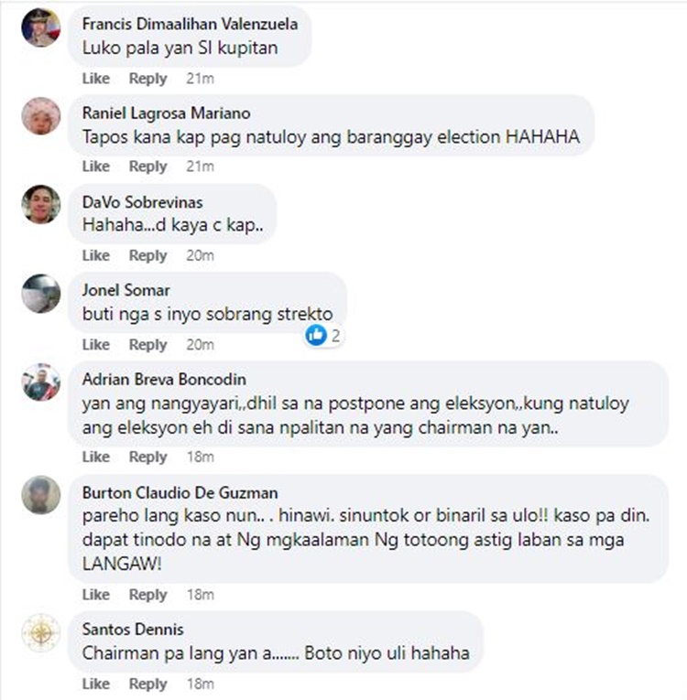Open the Burton Claudio De Guzman name link
This screenshot has width=687, height=700.
[180, 493]
